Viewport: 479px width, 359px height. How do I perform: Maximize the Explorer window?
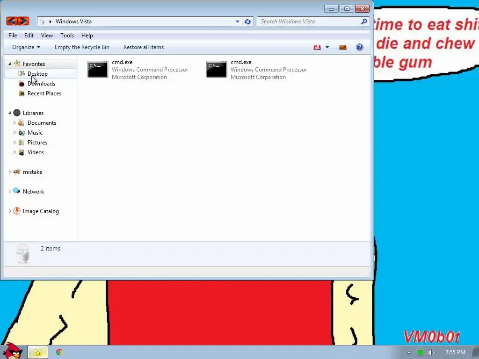click(347, 9)
